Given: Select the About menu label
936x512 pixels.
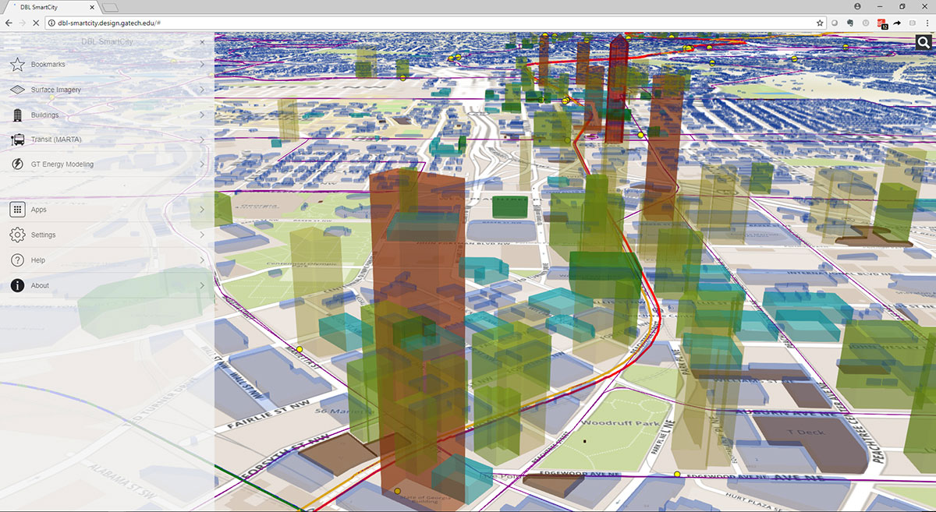Looking at the screenshot, I should 40,285.
